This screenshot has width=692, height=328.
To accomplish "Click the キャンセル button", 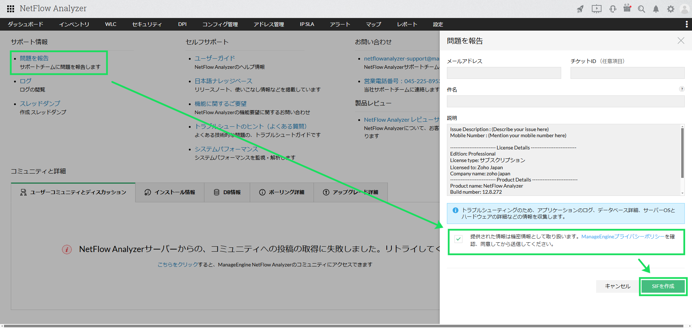I will pyautogui.click(x=617, y=286).
